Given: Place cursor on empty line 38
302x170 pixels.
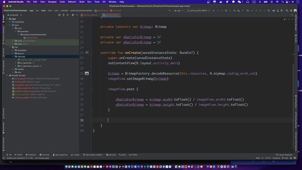Looking at the screenshot, I should click(x=193, y=120).
